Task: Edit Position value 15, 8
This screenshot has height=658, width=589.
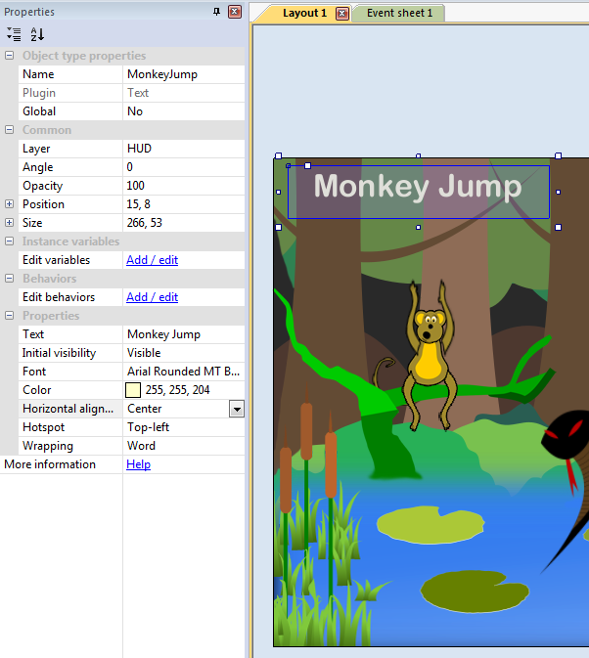Action: (184, 204)
